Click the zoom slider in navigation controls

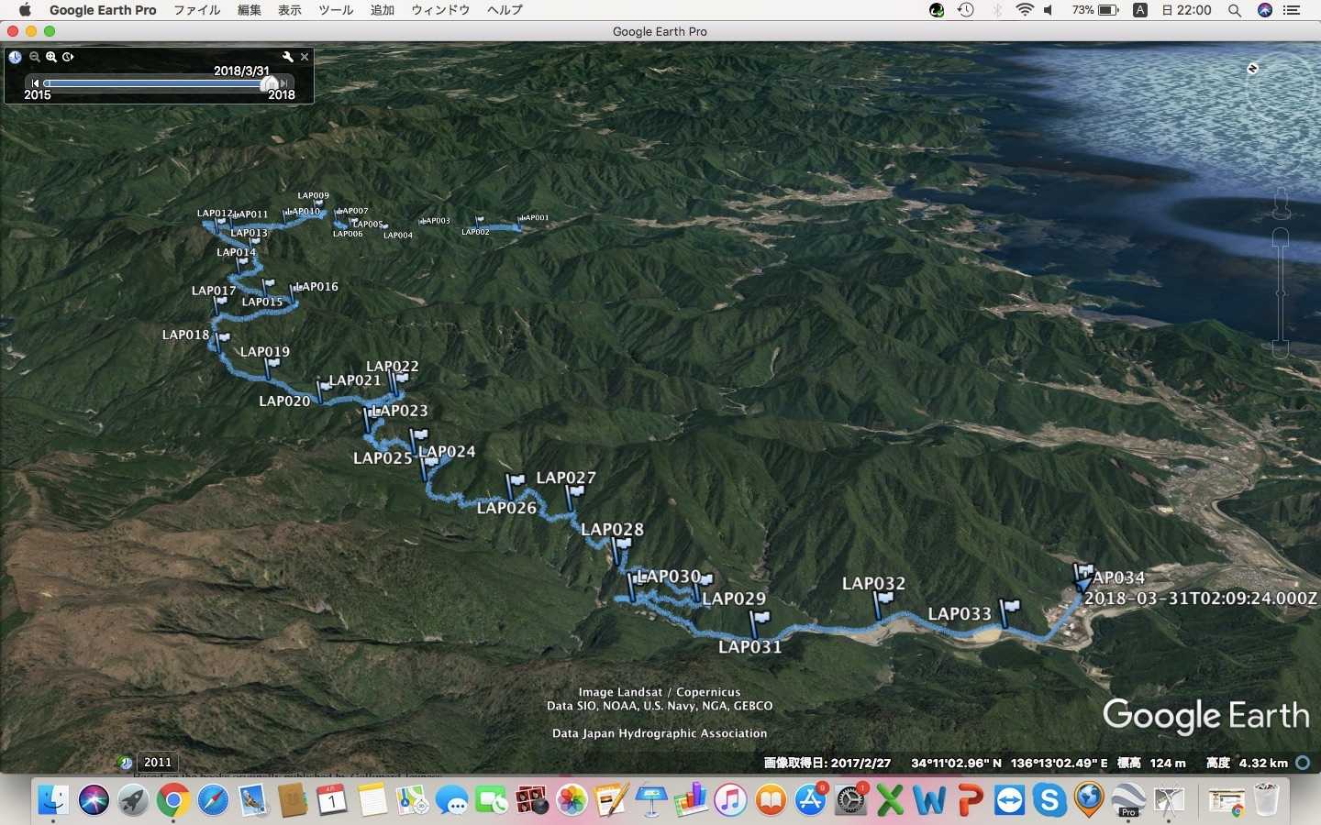click(1281, 293)
